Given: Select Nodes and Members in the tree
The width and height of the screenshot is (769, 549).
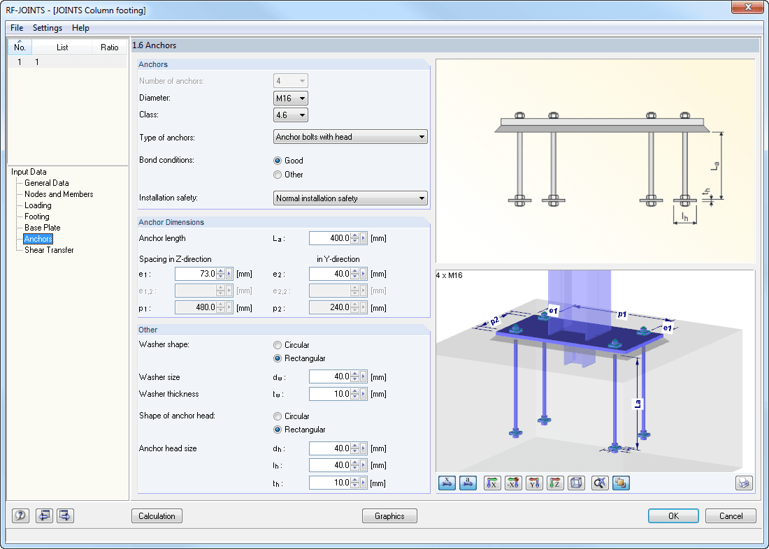Looking at the screenshot, I should pyautogui.click(x=59, y=194).
